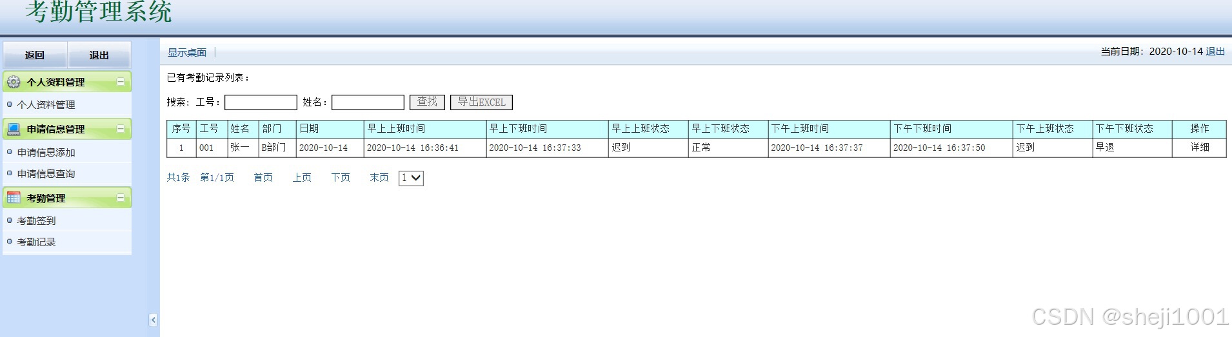Click the 共1条 record count text

(x=178, y=177)
